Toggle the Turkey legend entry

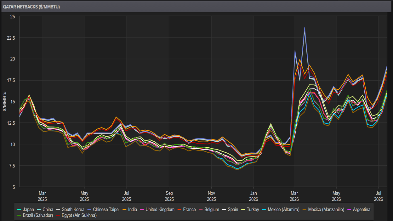coord(249,209)
